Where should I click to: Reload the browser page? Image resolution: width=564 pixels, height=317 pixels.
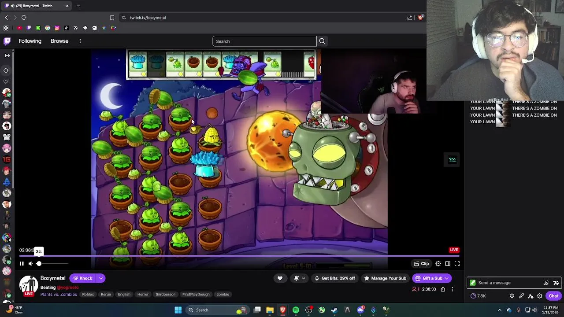(x=24, y=18)
